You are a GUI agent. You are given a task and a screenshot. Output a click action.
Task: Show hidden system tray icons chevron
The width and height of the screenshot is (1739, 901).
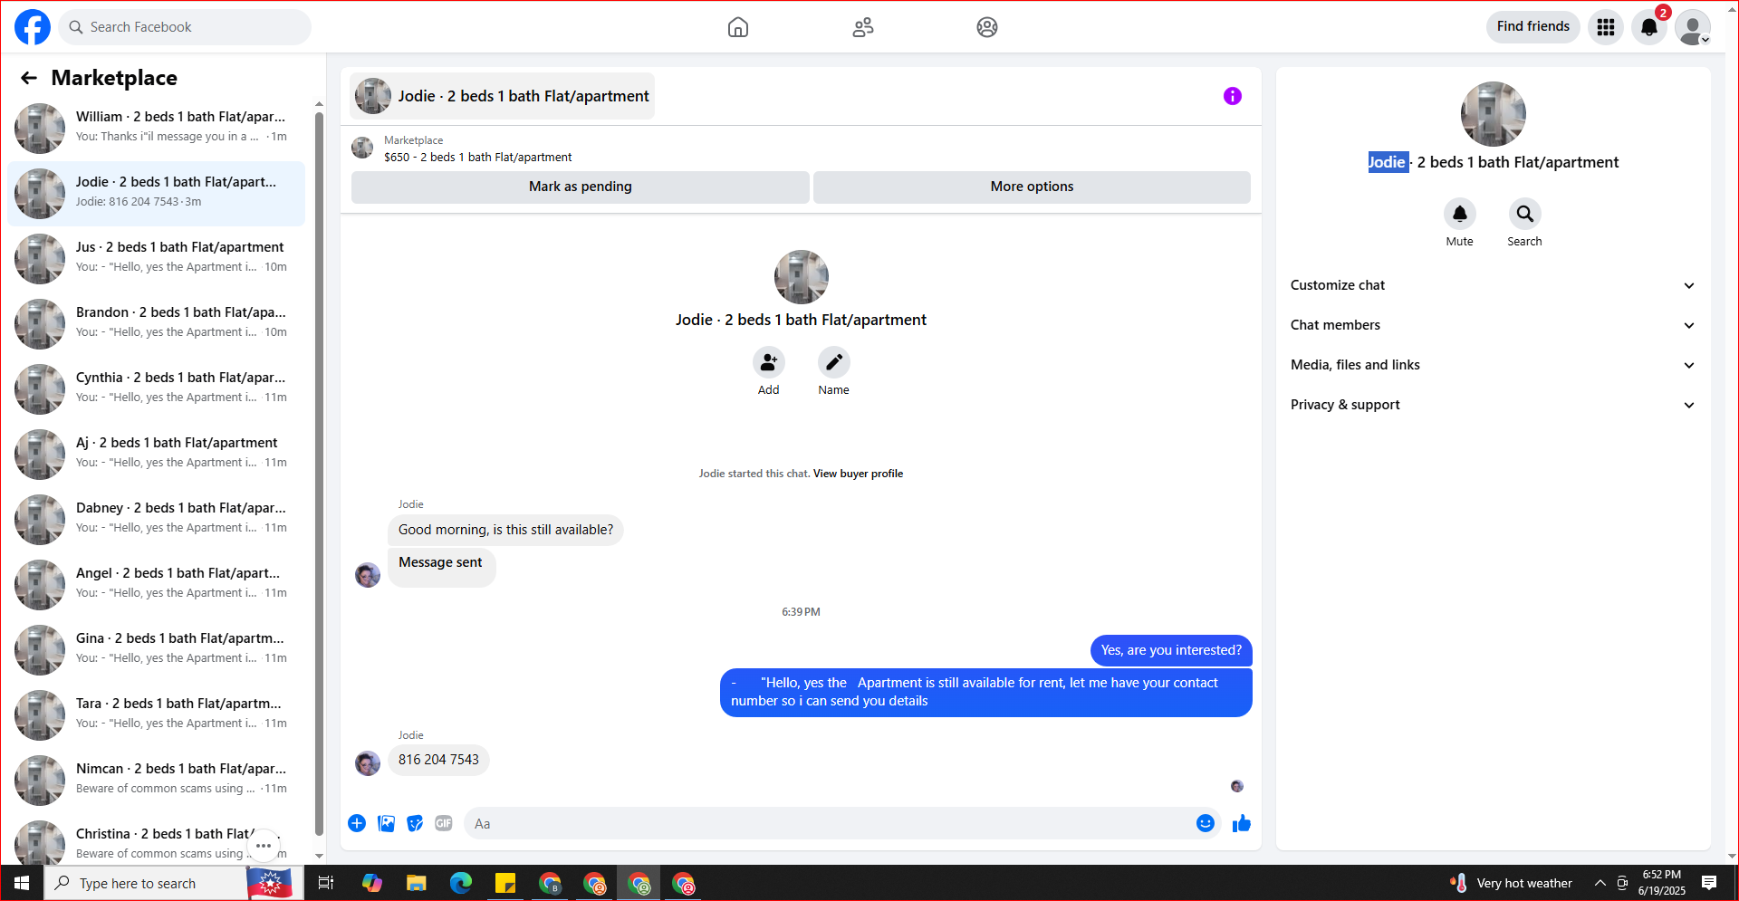1600,883
